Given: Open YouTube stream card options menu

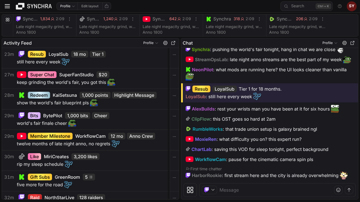Looking at the screenshot, I should [x=196, y=19].
